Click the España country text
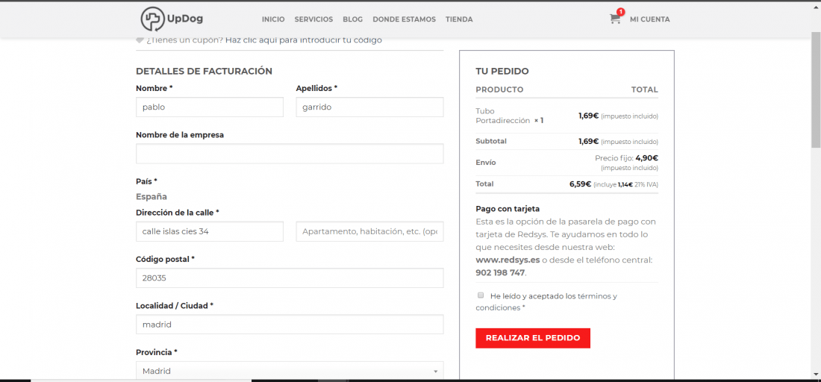The height and width of the screenshot is (382, 821). click(x=152, y=197)
